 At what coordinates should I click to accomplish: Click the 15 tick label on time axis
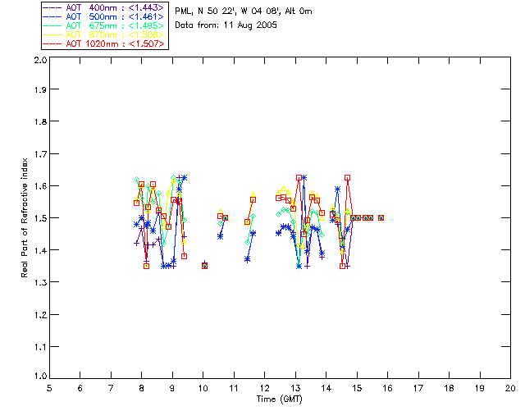click(x=357, y=389)
